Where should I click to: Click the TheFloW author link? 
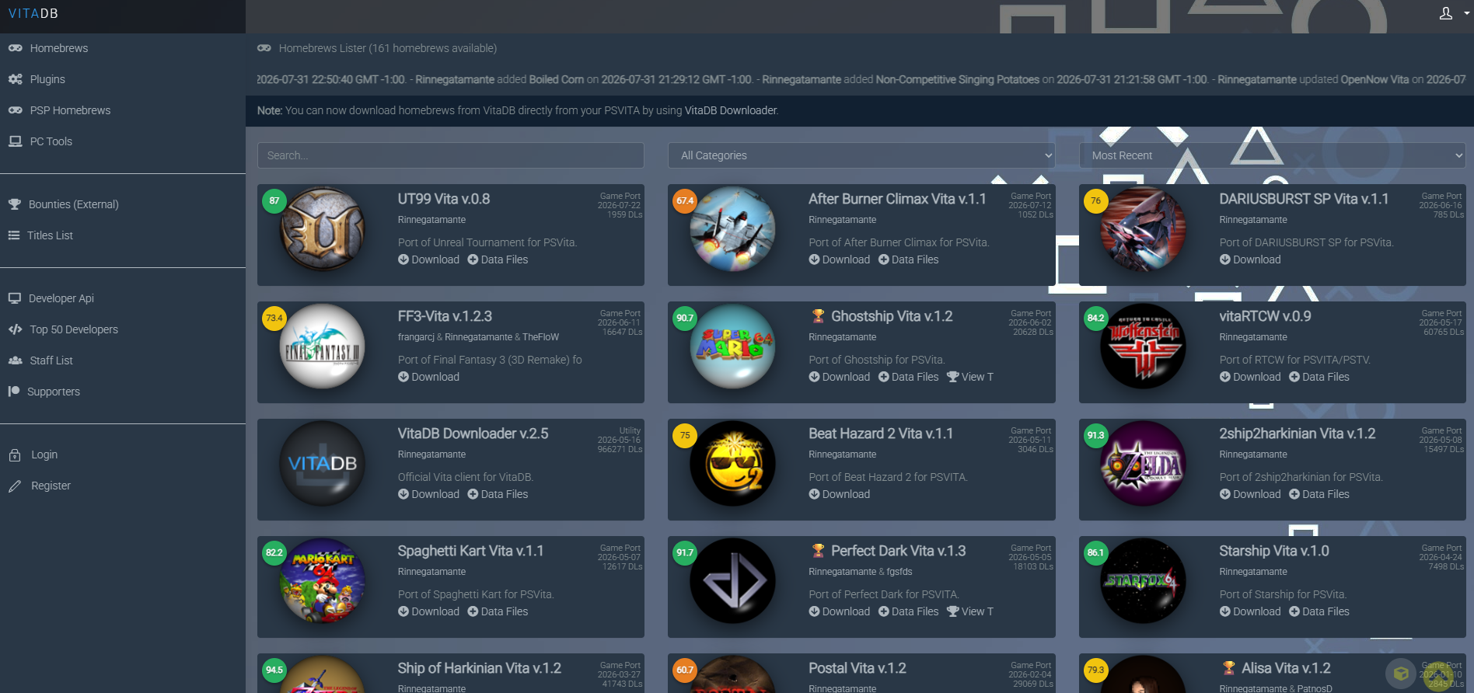pos(540,337)
